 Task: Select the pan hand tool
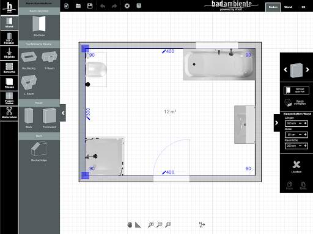[130, 225]
